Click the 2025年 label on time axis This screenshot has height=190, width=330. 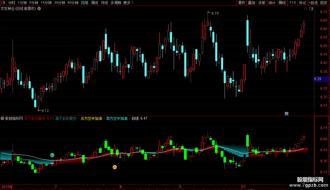(7, 186)
